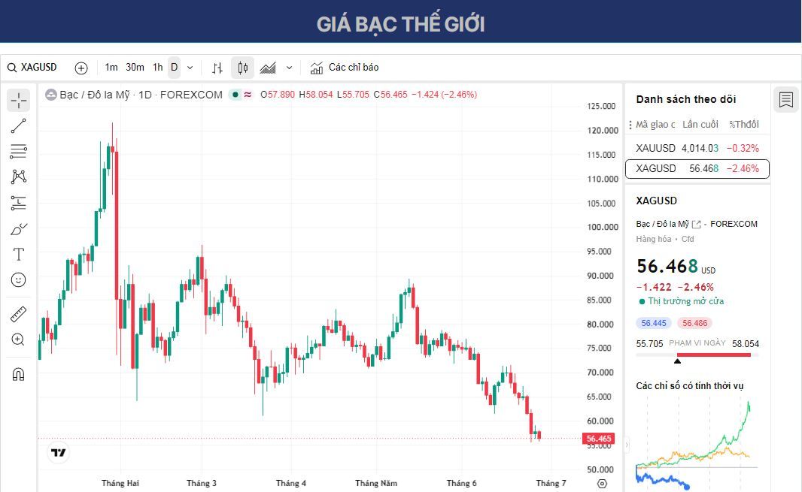Click the Mã giao dịch column header
The height and width of the screenshot is (492, 802).
[x=655, y=124]
